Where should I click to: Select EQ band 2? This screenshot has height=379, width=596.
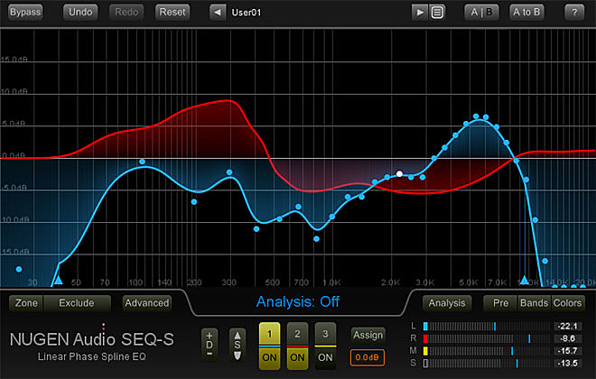coord(297,334)
